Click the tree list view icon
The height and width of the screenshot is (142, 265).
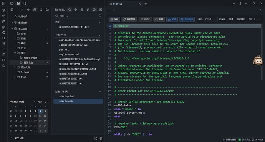click(x=41, y=10)
